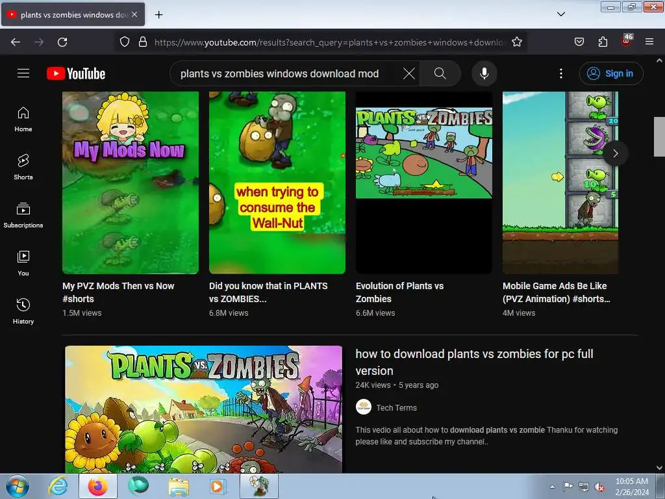Open Action Center flag tray icon

click(568, 486)
